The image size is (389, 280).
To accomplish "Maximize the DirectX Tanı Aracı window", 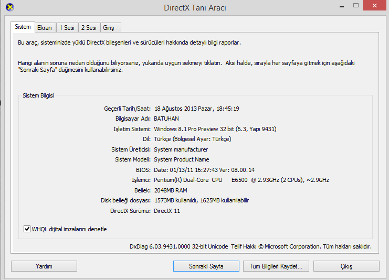I will (356, 5).
